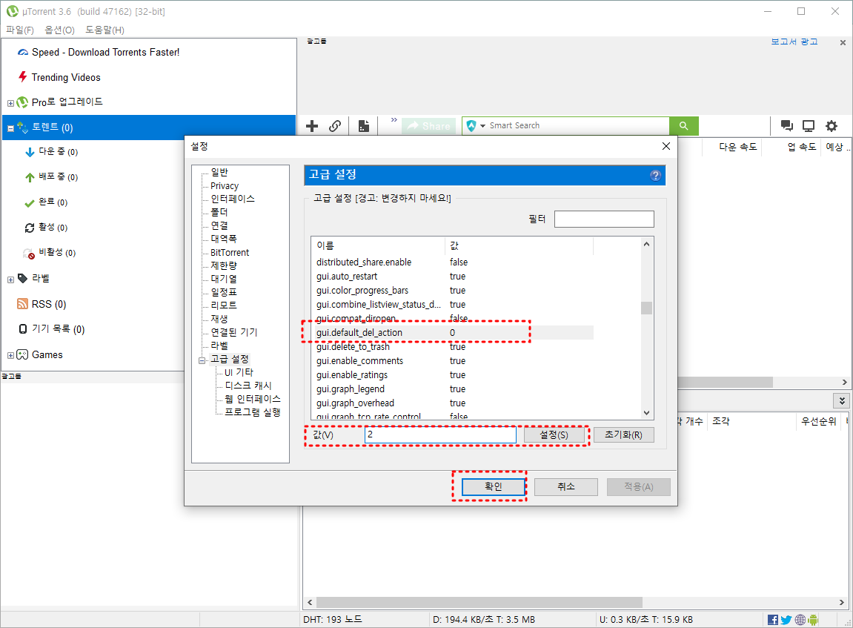Close the ad banner with X

click(843, 42)
